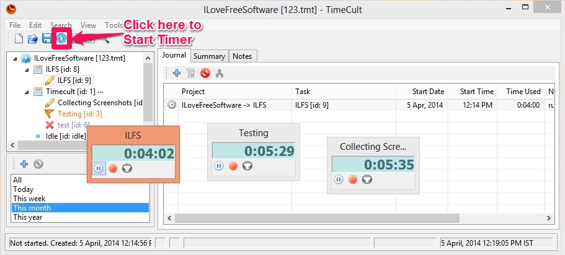Click the gray join-entries icon in the Journal toolbar
This screenshot has height=255, width=565.
220,74
